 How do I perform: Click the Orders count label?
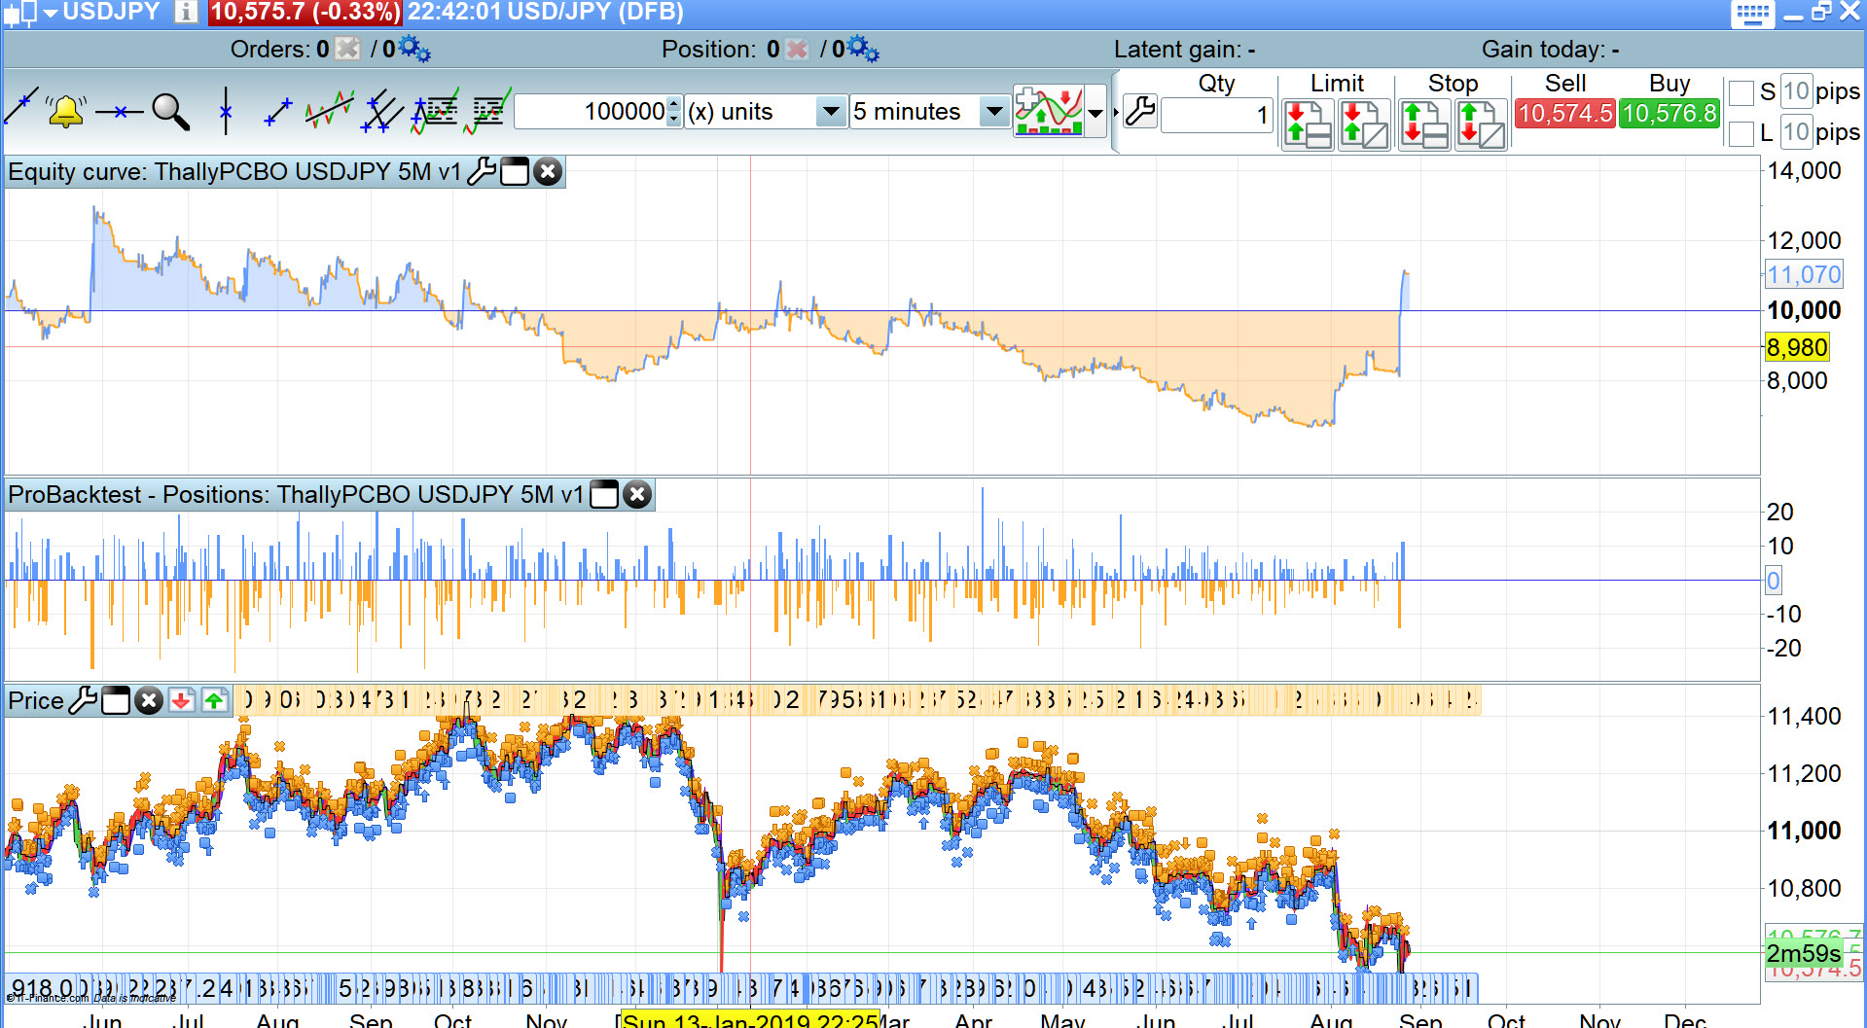pyautogui.click(x=279, y=49)
